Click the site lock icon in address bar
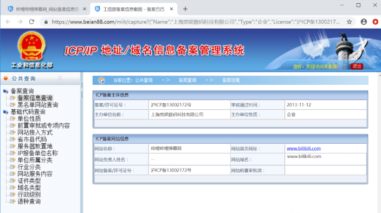The width and height of the screenshot is (381, 213). coord(46,22)
